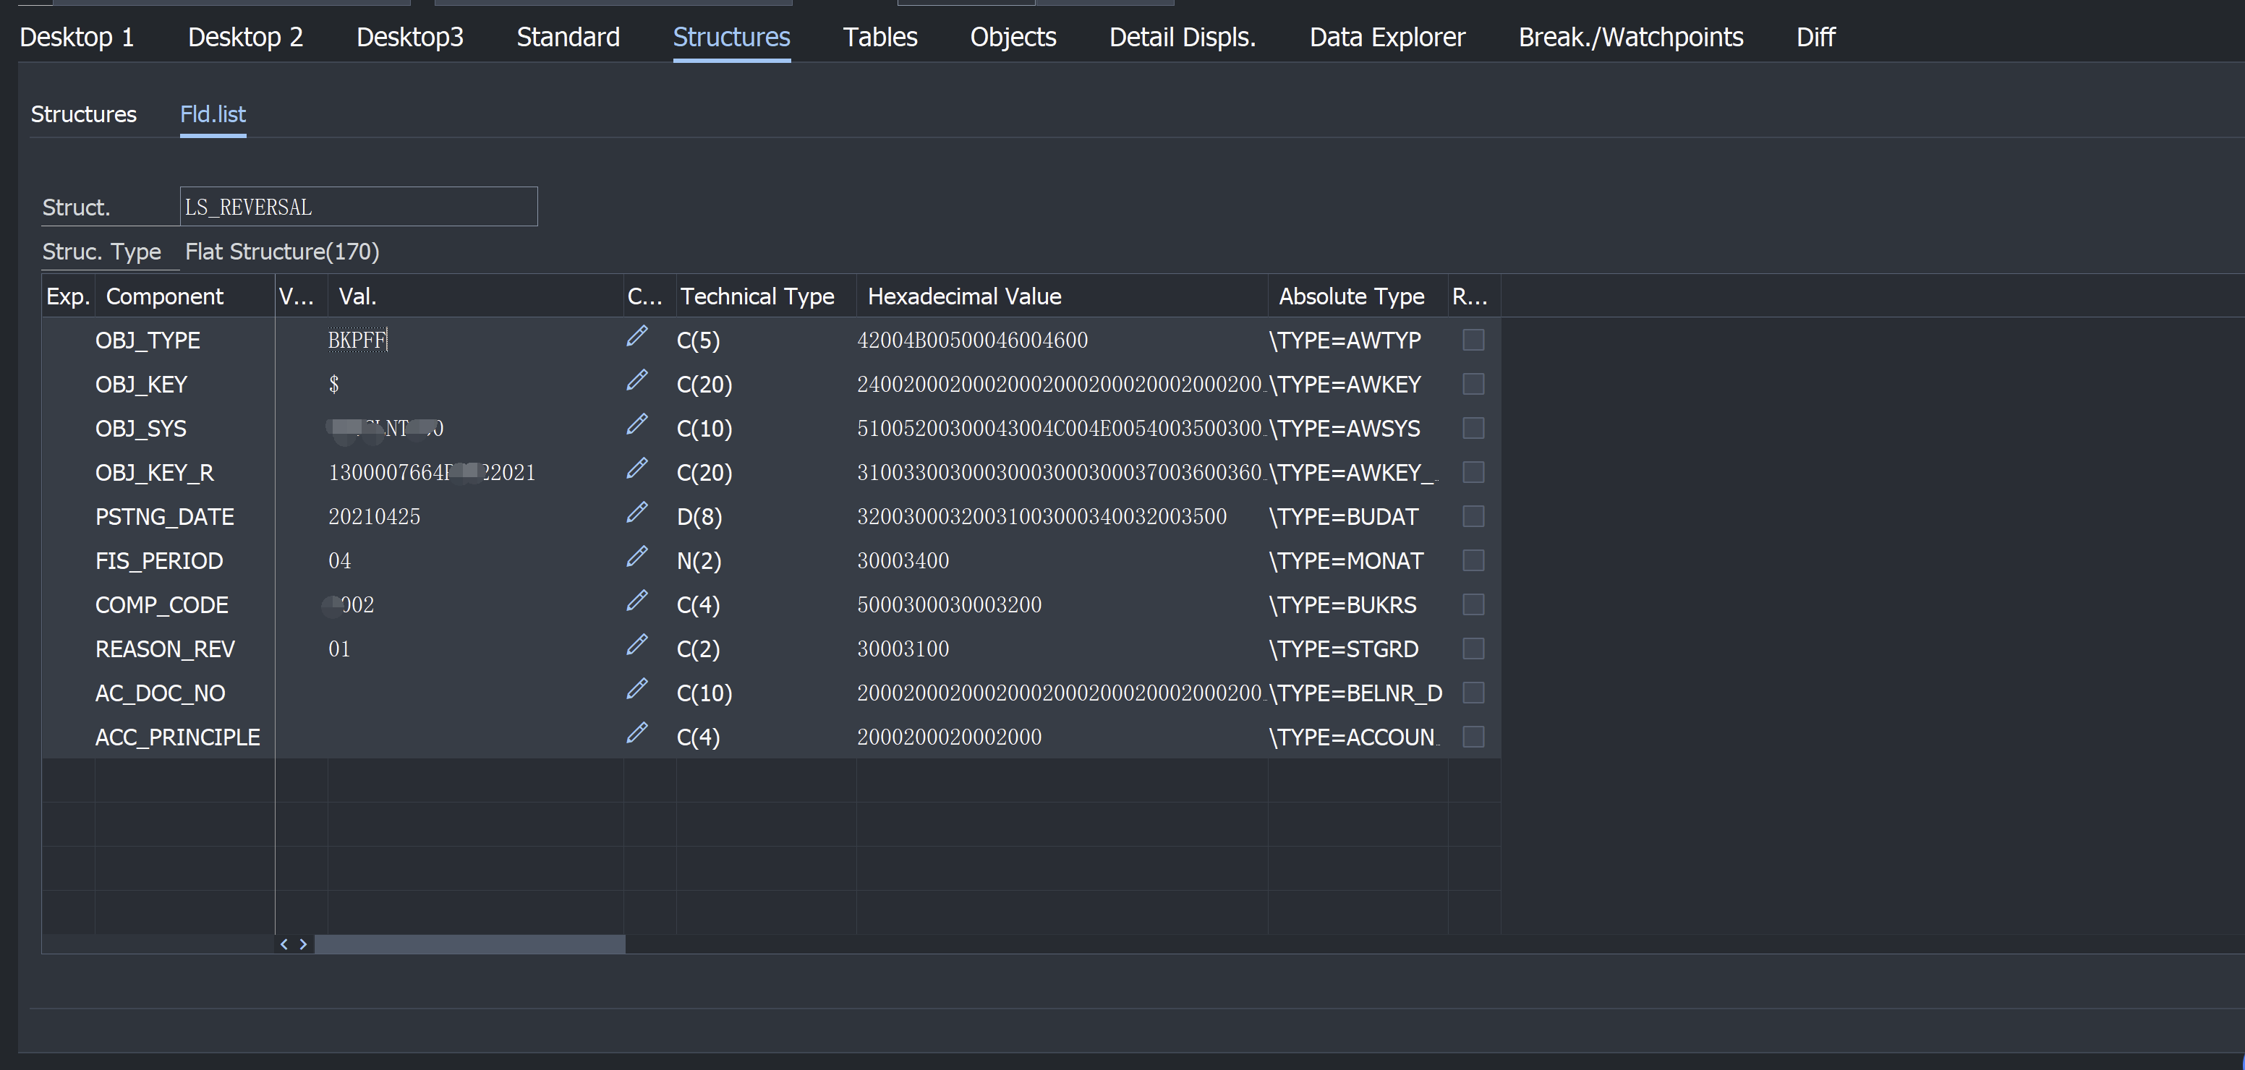Open the Tables tab
This screenshot has height=1070, width=2245.
click(880, 38)
